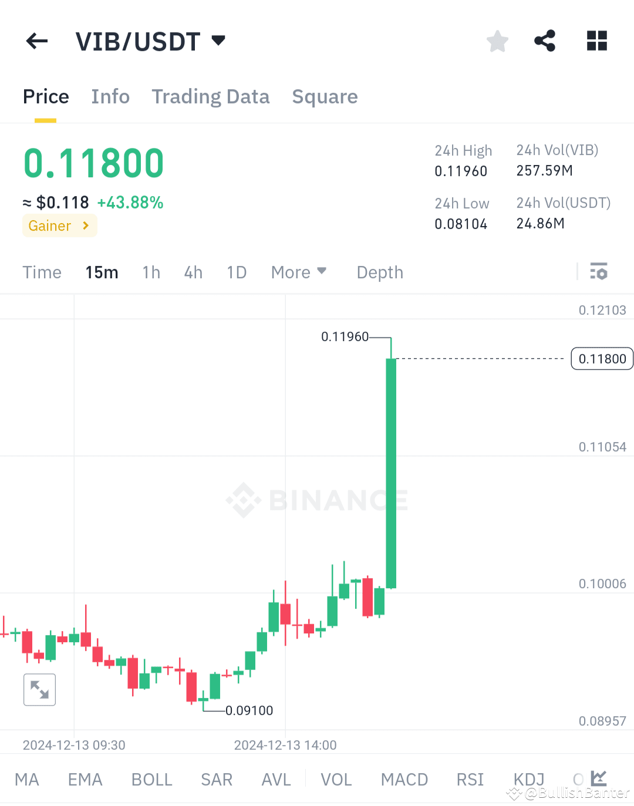
Task: Toggle the VOL indicator
Action: click(336, 779)
